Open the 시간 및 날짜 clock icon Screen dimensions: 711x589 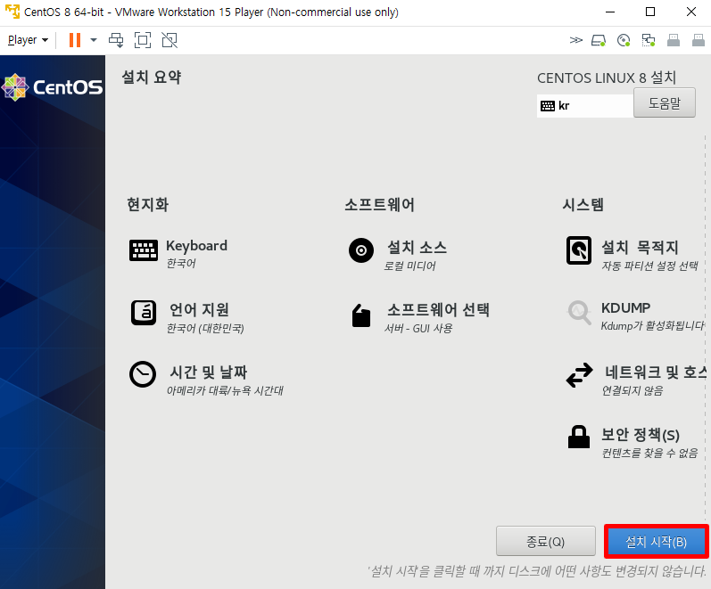tap(143, 374)
